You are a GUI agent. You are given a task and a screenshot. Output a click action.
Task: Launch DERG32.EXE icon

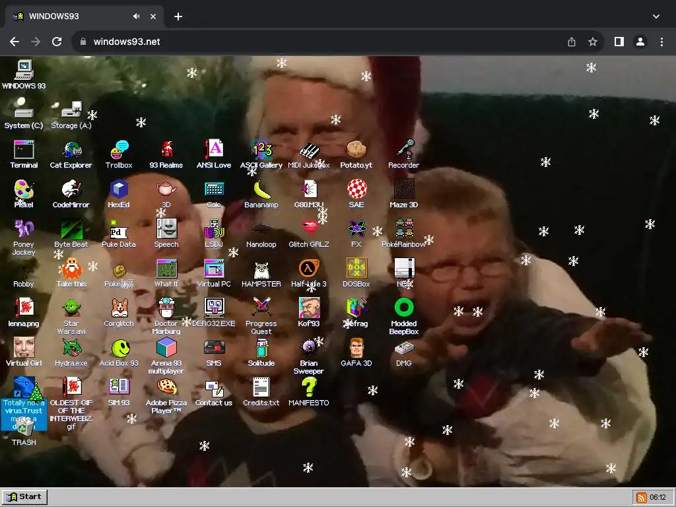tap(214, 313)
